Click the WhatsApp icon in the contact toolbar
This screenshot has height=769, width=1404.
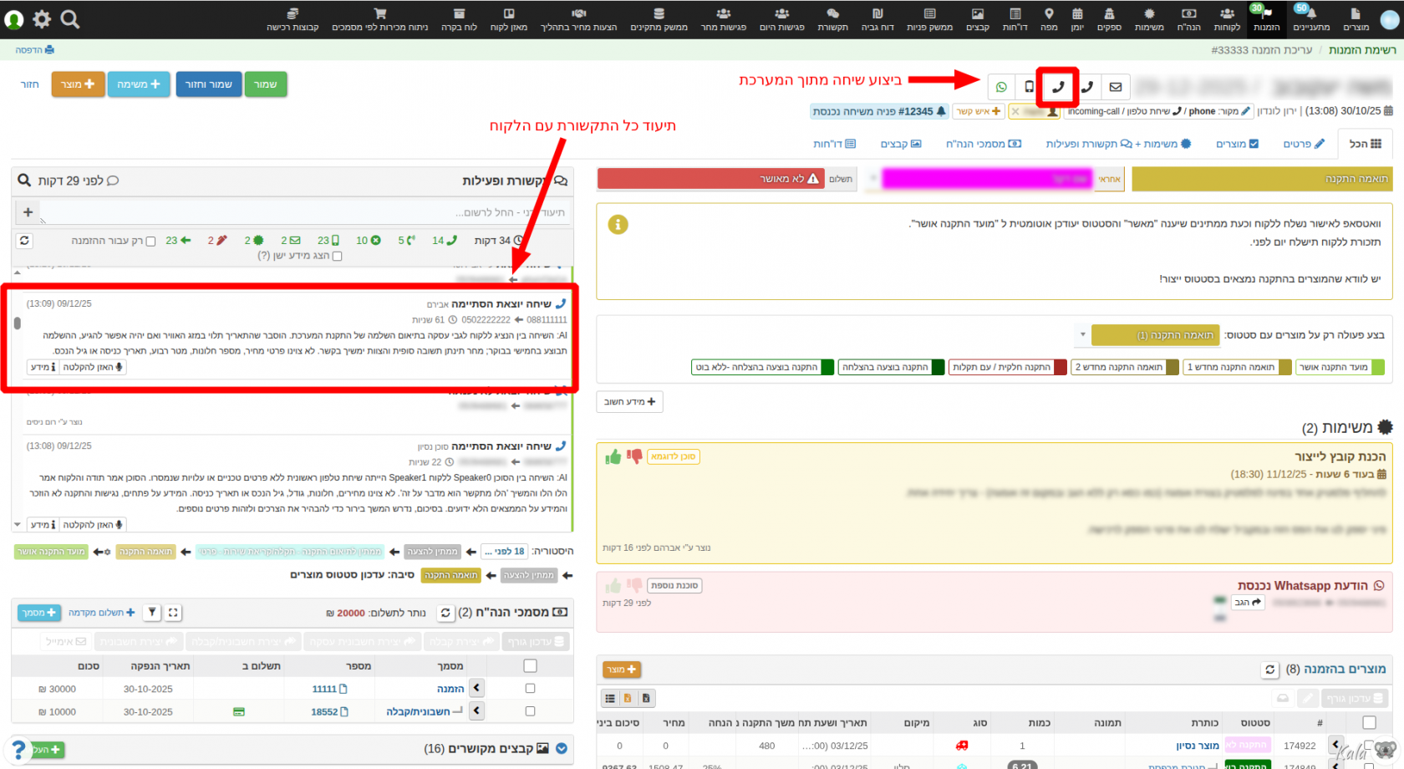[x=1001, y=87]
